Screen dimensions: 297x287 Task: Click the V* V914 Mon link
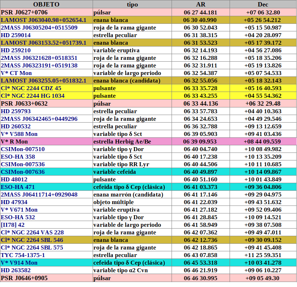pyautogui.click(x=19, y=263)
